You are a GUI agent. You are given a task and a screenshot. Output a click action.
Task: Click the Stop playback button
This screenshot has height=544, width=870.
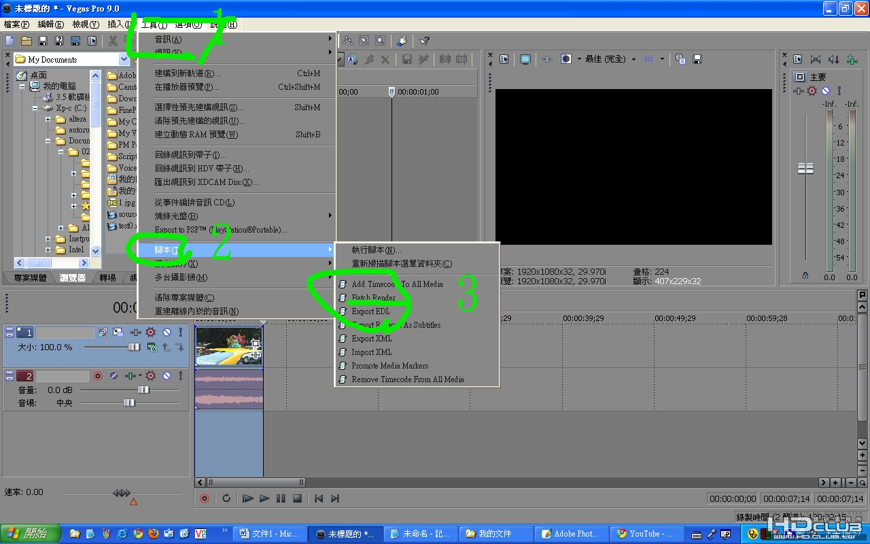coord(297,498)
